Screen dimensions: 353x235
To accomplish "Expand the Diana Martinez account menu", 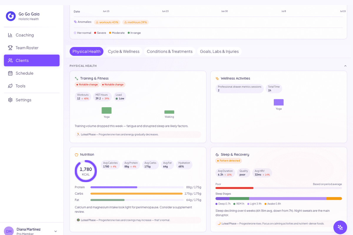I will click(x=56, y=231).
